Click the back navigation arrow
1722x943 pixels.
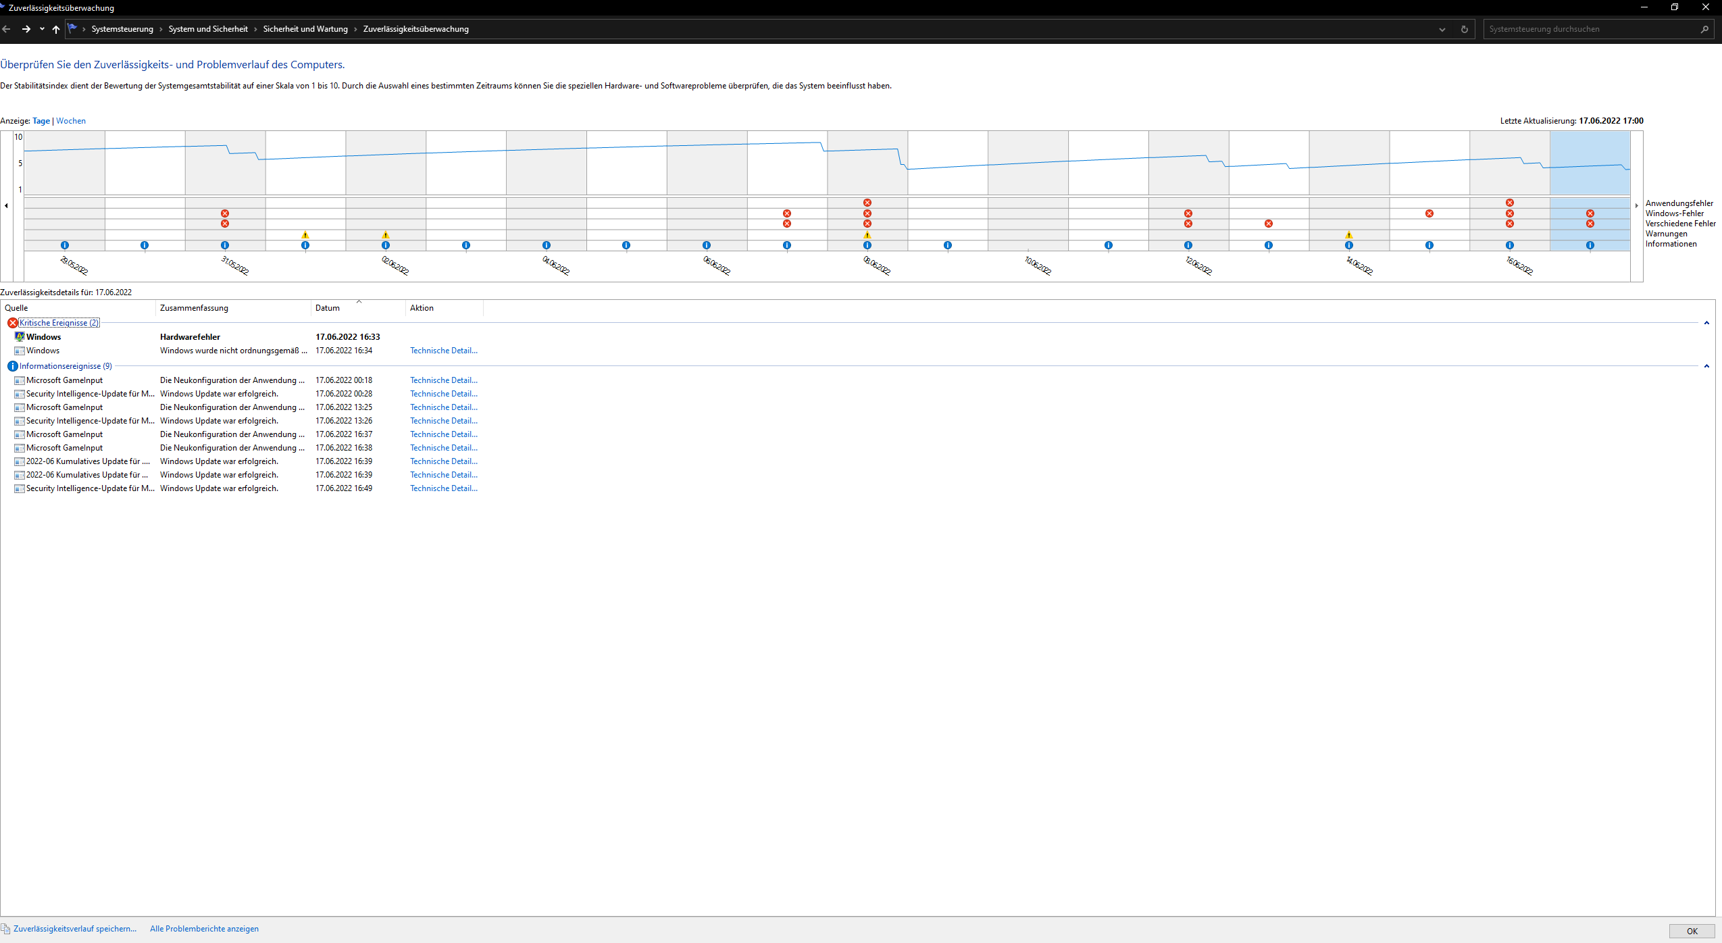coord(7,29)
